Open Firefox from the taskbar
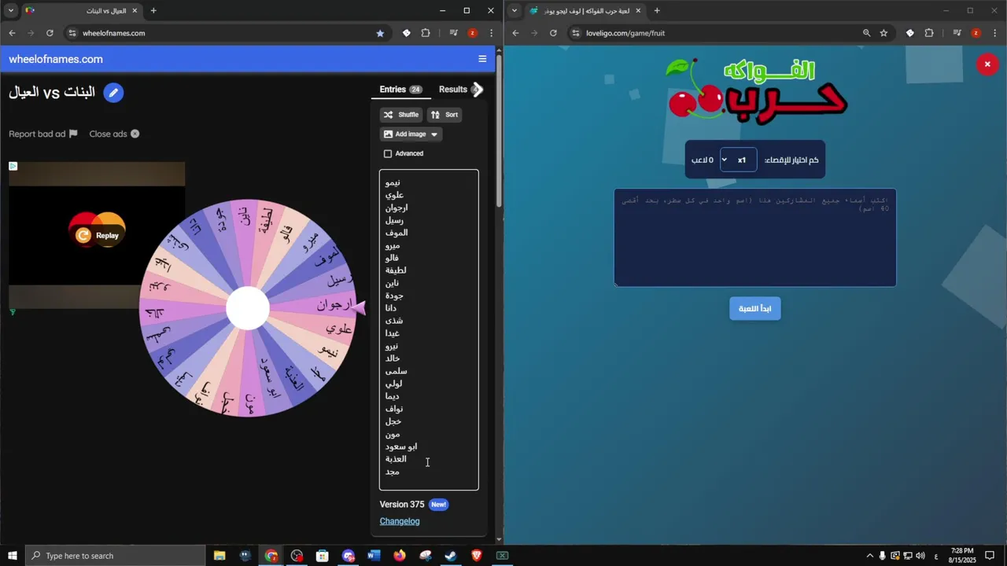 coord(400,556)
